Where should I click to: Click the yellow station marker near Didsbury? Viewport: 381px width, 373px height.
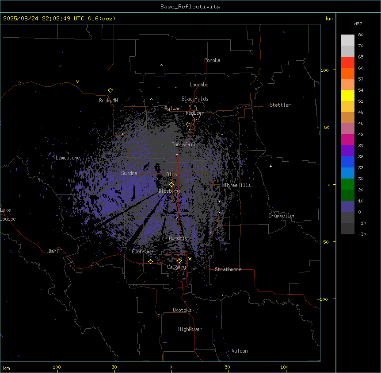coord(171,185)
